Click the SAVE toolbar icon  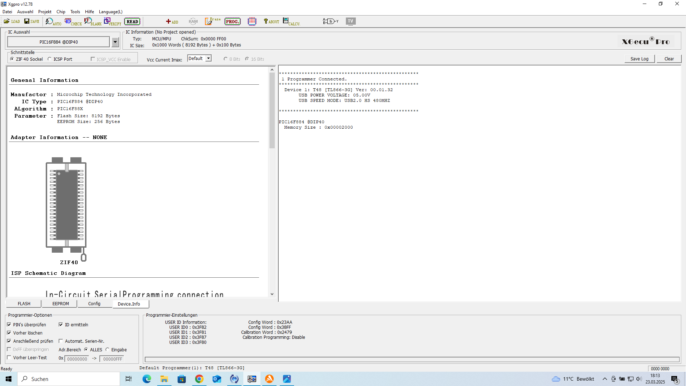coord(31,21)
